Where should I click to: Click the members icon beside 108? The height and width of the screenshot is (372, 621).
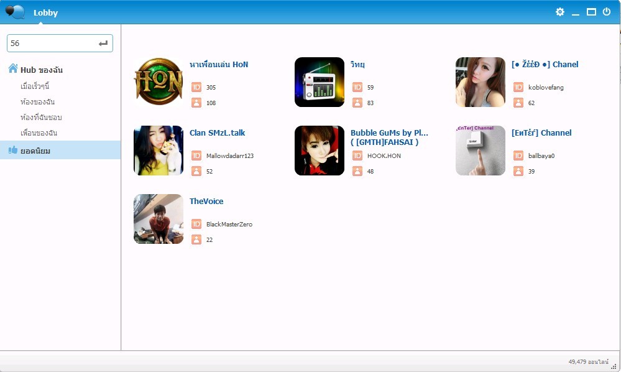196,103
